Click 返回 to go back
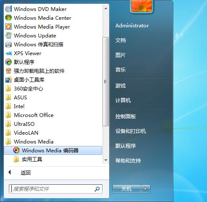Screen dimensions: 207x202 (x=25, y=173)
